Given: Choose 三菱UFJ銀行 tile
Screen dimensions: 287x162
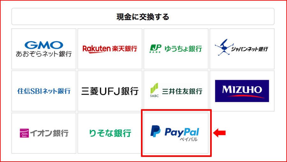Looking at the screenshot, I should [110, 91].
